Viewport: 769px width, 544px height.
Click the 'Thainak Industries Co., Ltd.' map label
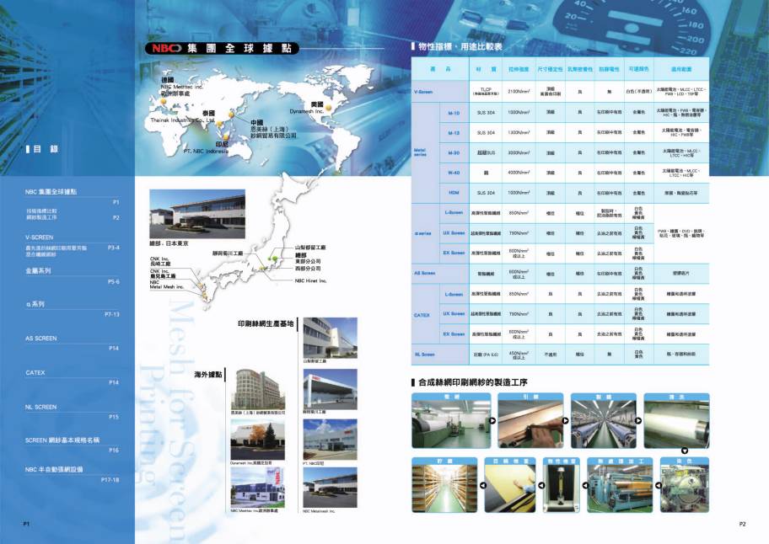tap(182, 120)
